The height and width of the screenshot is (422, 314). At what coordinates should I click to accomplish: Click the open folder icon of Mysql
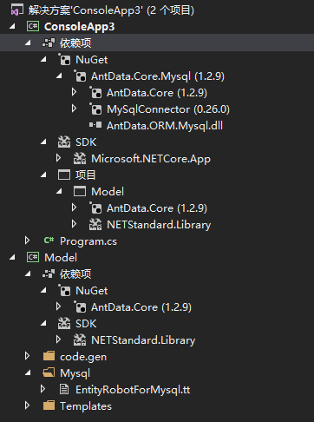tap(49, 373)
